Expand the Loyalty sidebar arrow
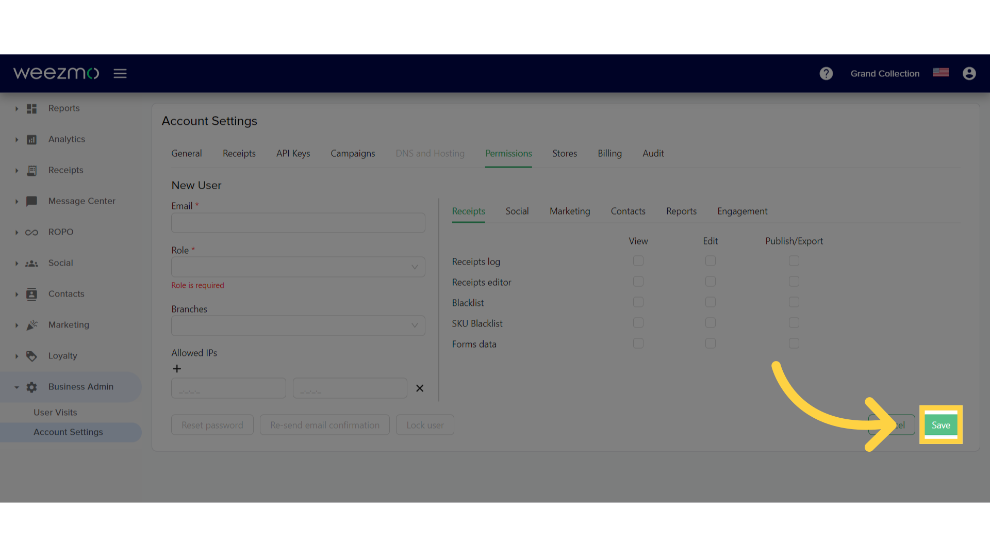 16,356
